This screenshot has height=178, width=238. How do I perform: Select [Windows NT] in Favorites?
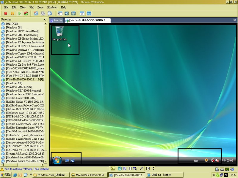[x=14, y=83]
